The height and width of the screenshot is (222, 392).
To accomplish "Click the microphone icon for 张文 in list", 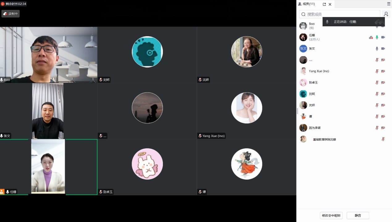I will coord(377,49).
